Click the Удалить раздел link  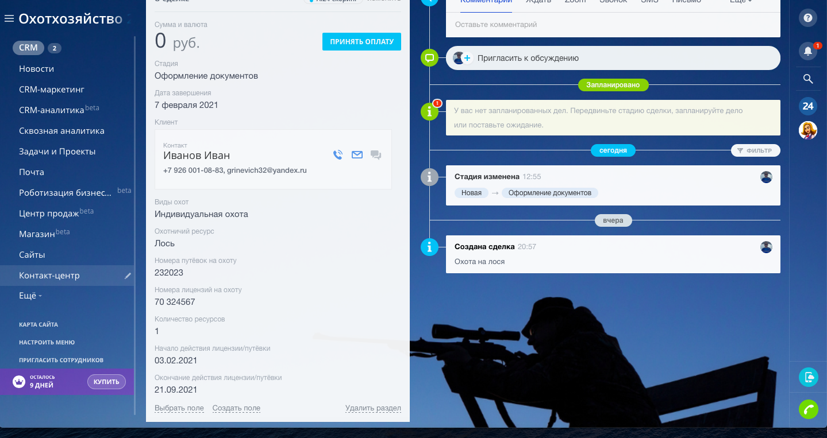[x=373, y=408]
